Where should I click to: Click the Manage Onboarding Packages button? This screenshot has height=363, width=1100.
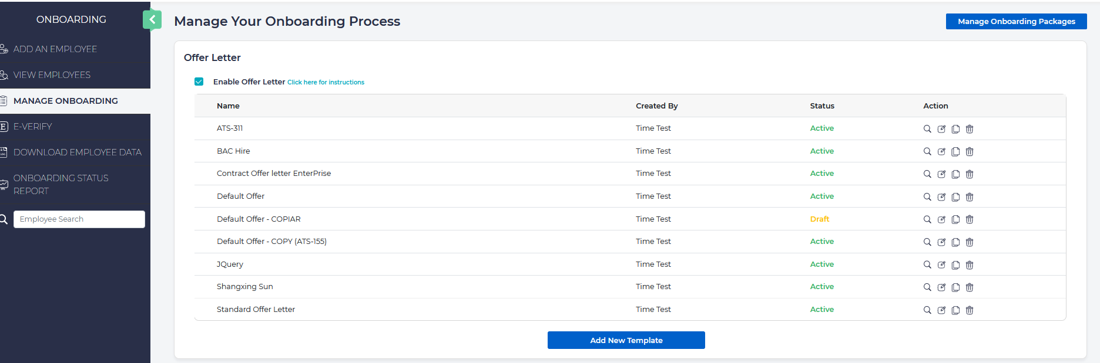1016,22
